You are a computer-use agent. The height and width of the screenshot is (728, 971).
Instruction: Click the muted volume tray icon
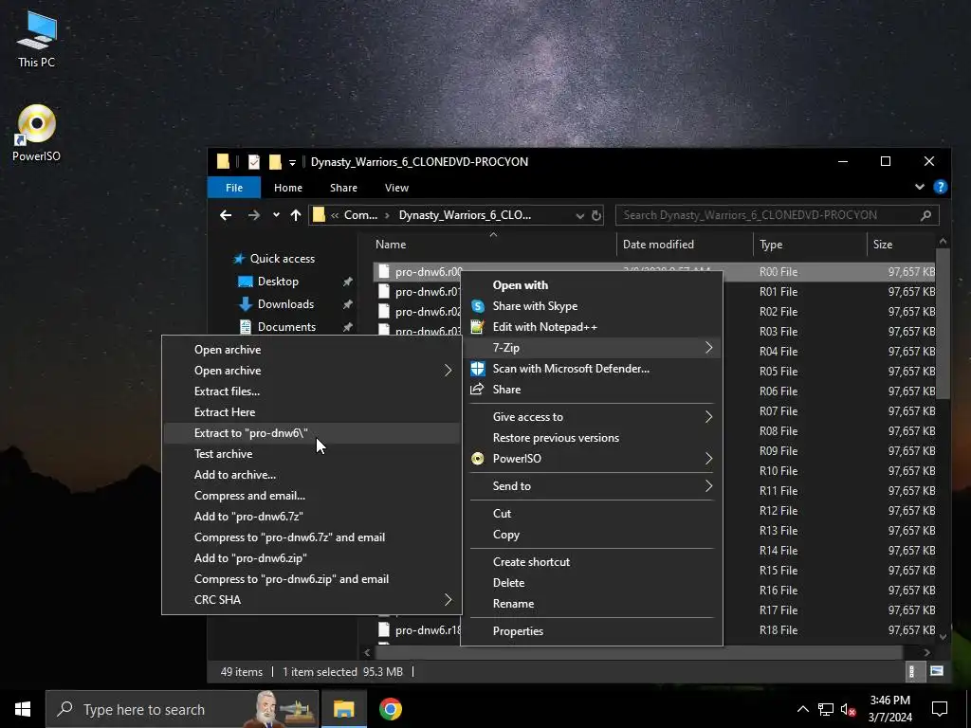[x=849, y=709]
